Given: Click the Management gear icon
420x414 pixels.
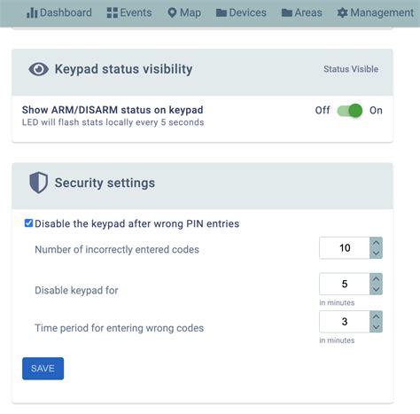Looking at the screenshot, I should (342, 12).
